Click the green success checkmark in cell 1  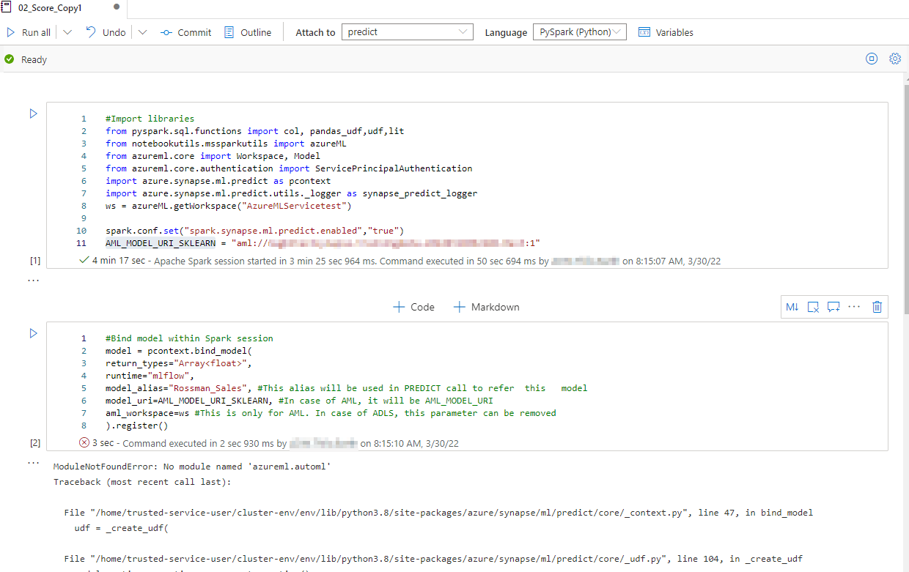tap(84, 260)
